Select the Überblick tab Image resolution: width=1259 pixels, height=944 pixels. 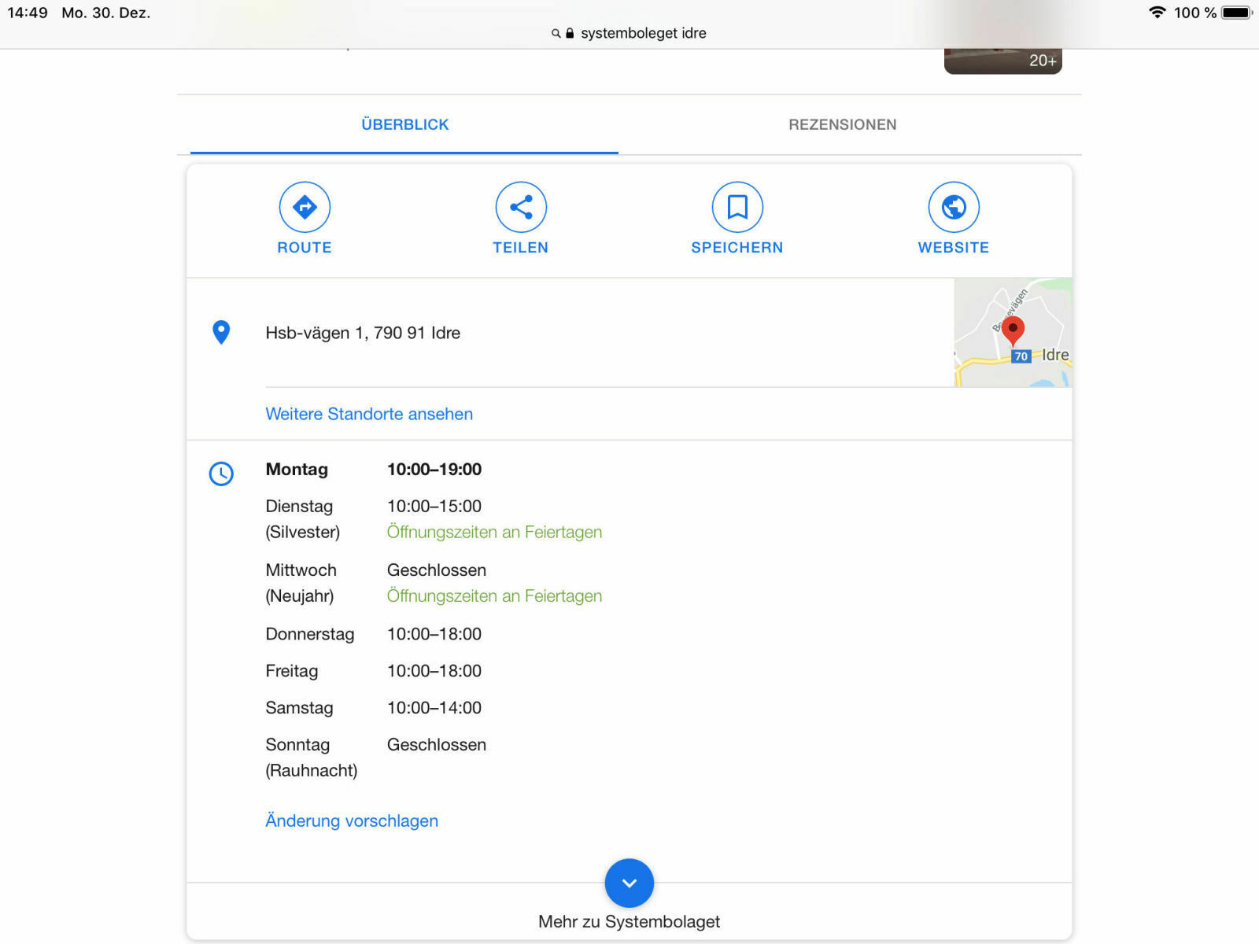(x=404, y=124)
